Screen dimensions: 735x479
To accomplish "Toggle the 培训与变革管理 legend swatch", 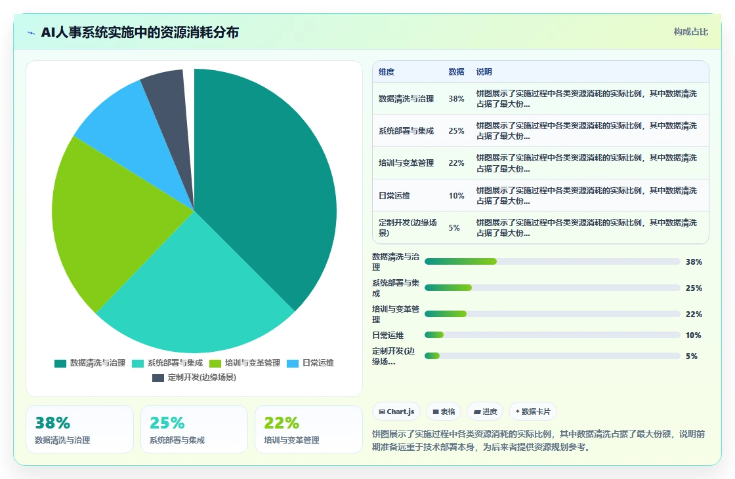I will click(215, 364).
